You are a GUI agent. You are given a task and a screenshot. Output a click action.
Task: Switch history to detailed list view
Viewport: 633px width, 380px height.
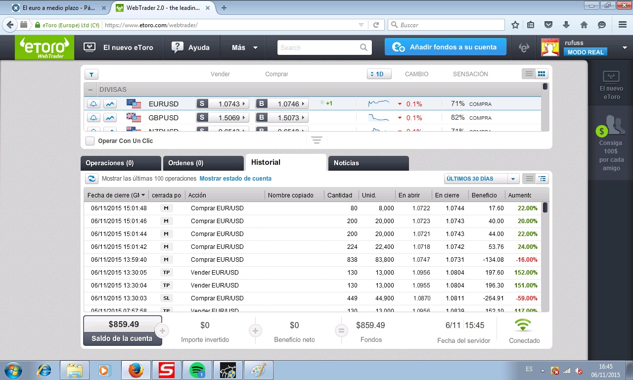coord(543,179)
